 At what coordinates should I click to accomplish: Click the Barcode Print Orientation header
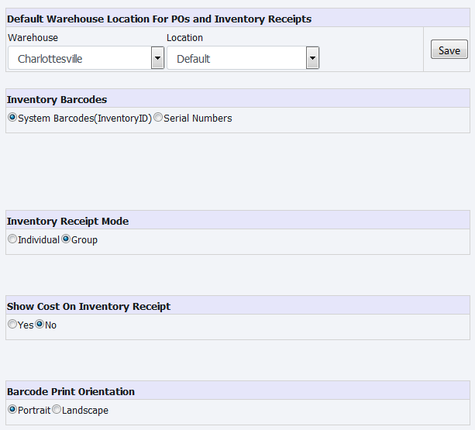[71, 392]
